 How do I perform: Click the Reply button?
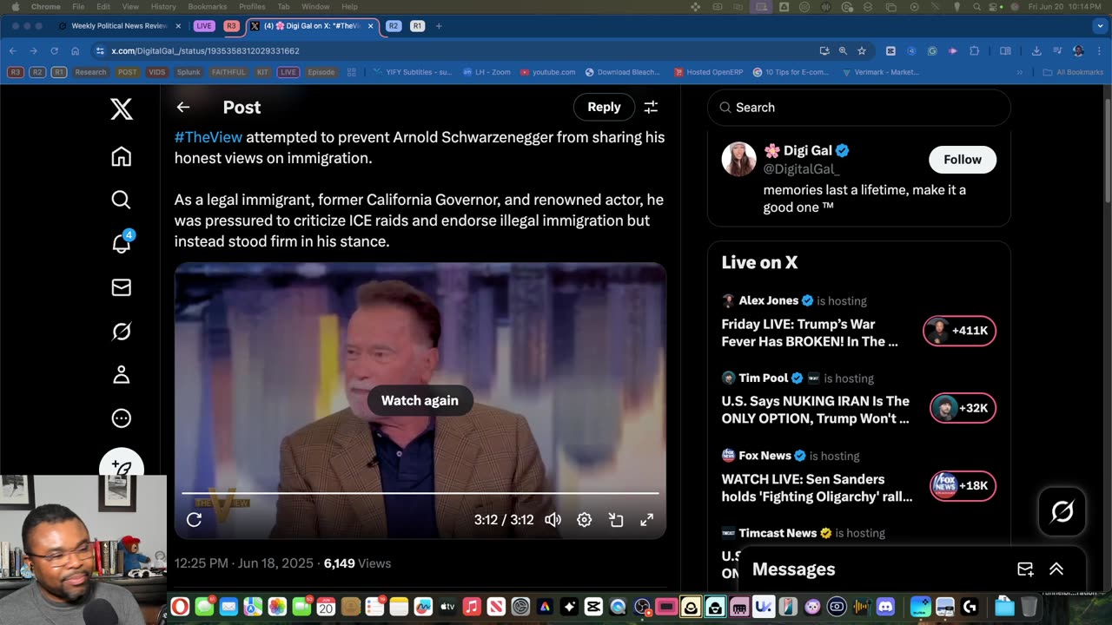[x=604, y=107]
